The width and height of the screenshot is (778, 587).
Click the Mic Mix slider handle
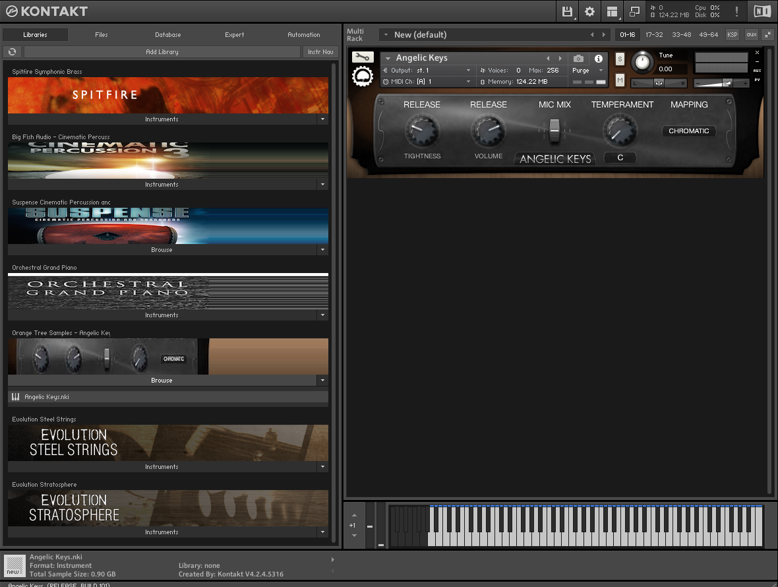click(554, 130)
